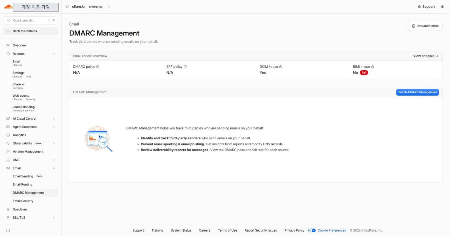Image resolution: width=450 pixels, height=236 pixels.
Task: Select Email Routing submenu item
Action: tap(34, 185)
